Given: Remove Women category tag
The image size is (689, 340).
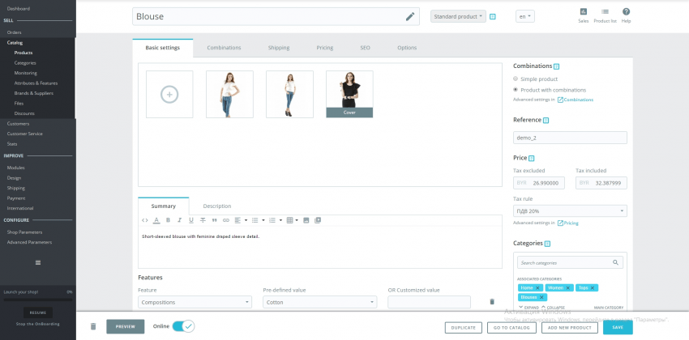Looking at the screenshot, I should tap(567, 288).
